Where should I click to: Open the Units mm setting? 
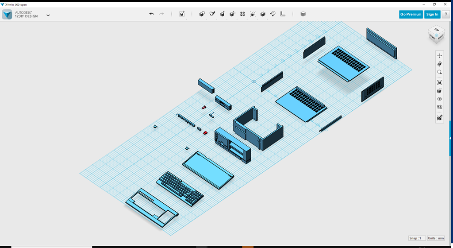(436, 238)
